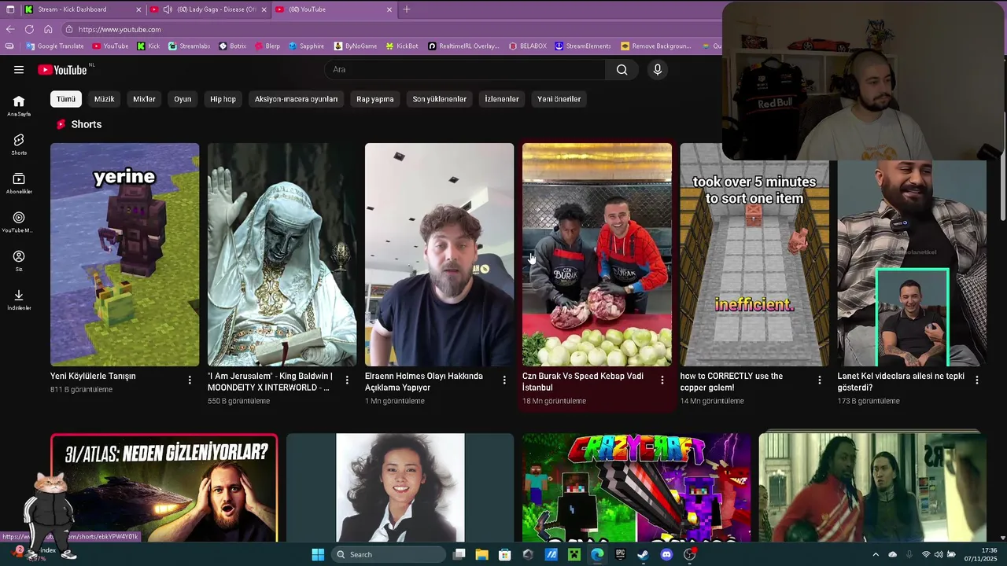Select the Tümü filter chip
The height and width of the screenshot is (566, 1007).
pos(66,99)
